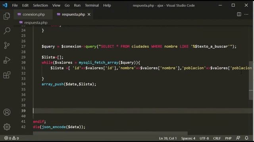Open the editor More Actions menu
Viewport: 254px width, 142px height.
246,15
